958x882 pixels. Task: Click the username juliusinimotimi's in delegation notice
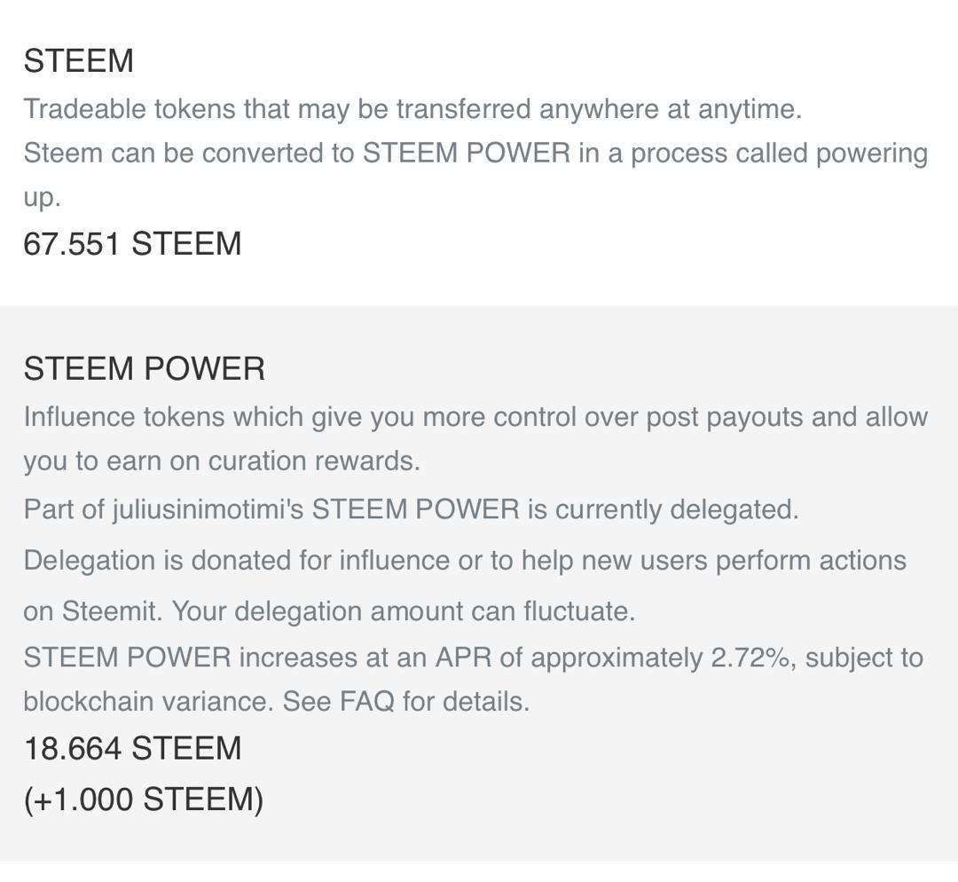click(x=208, y=509)
